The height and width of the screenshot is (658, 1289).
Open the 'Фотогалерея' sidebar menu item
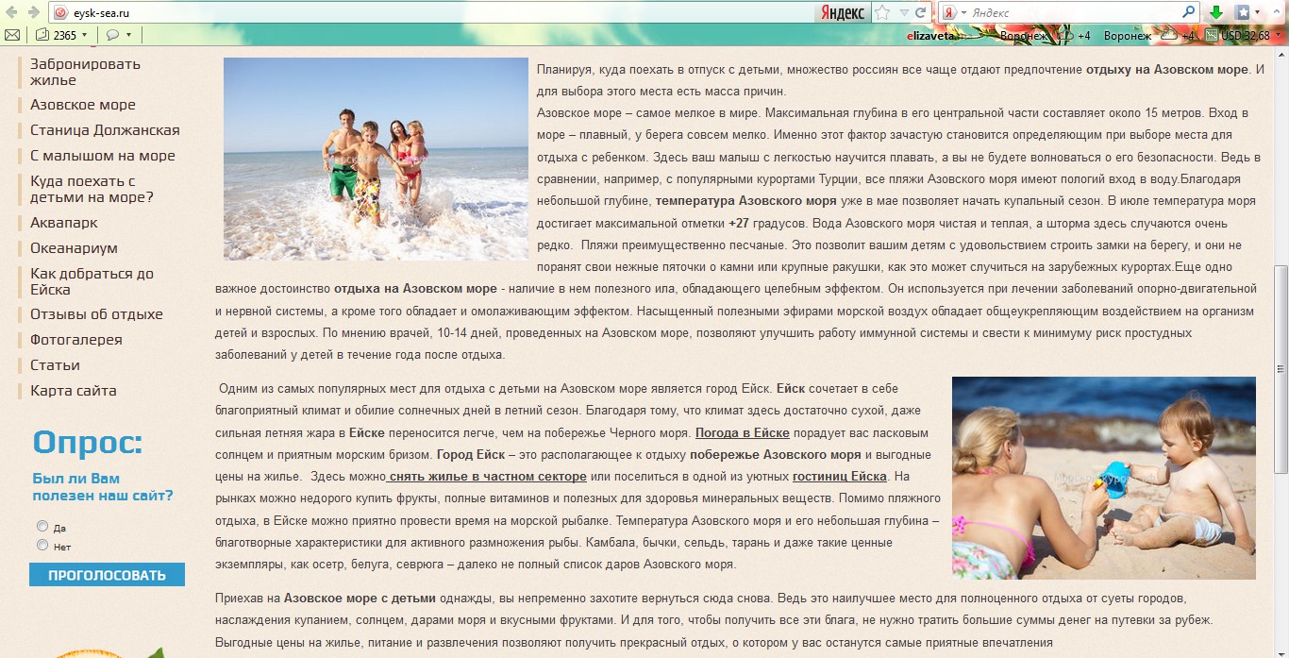(76, 340)
